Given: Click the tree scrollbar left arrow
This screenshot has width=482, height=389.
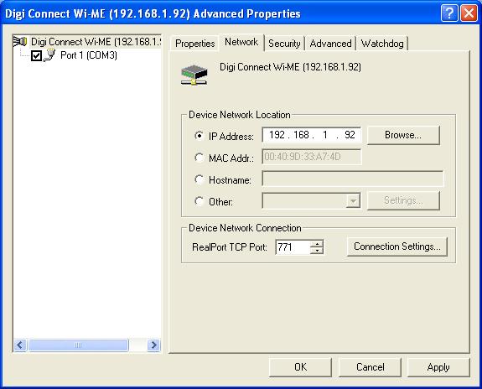Looking at the screenshot, I should pyautogui.click(x=20, y=345).
